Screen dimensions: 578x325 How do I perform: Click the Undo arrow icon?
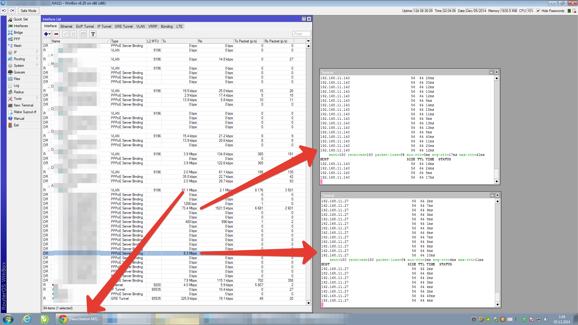coord(4,11)
